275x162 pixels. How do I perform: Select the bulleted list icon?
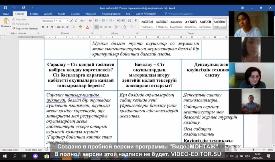pos(97,21)
